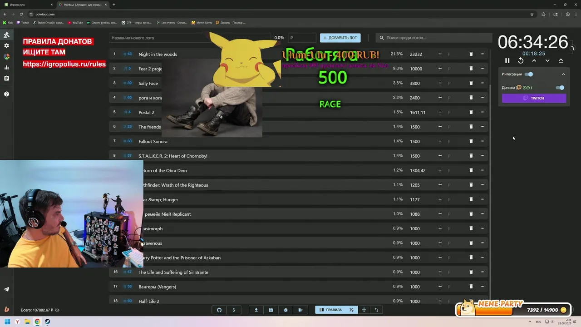Open the help question-mark sidebar icon
This screenshot has height=327, width=581.
6,94
